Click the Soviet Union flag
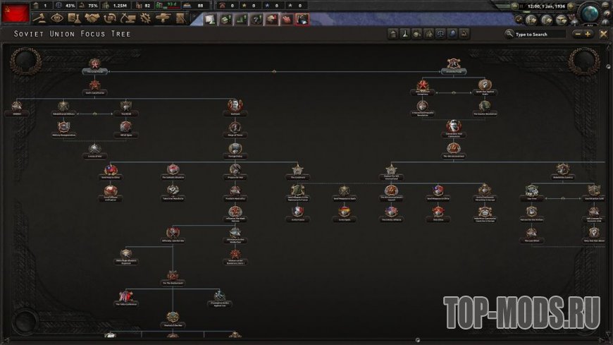 [16, 13]
